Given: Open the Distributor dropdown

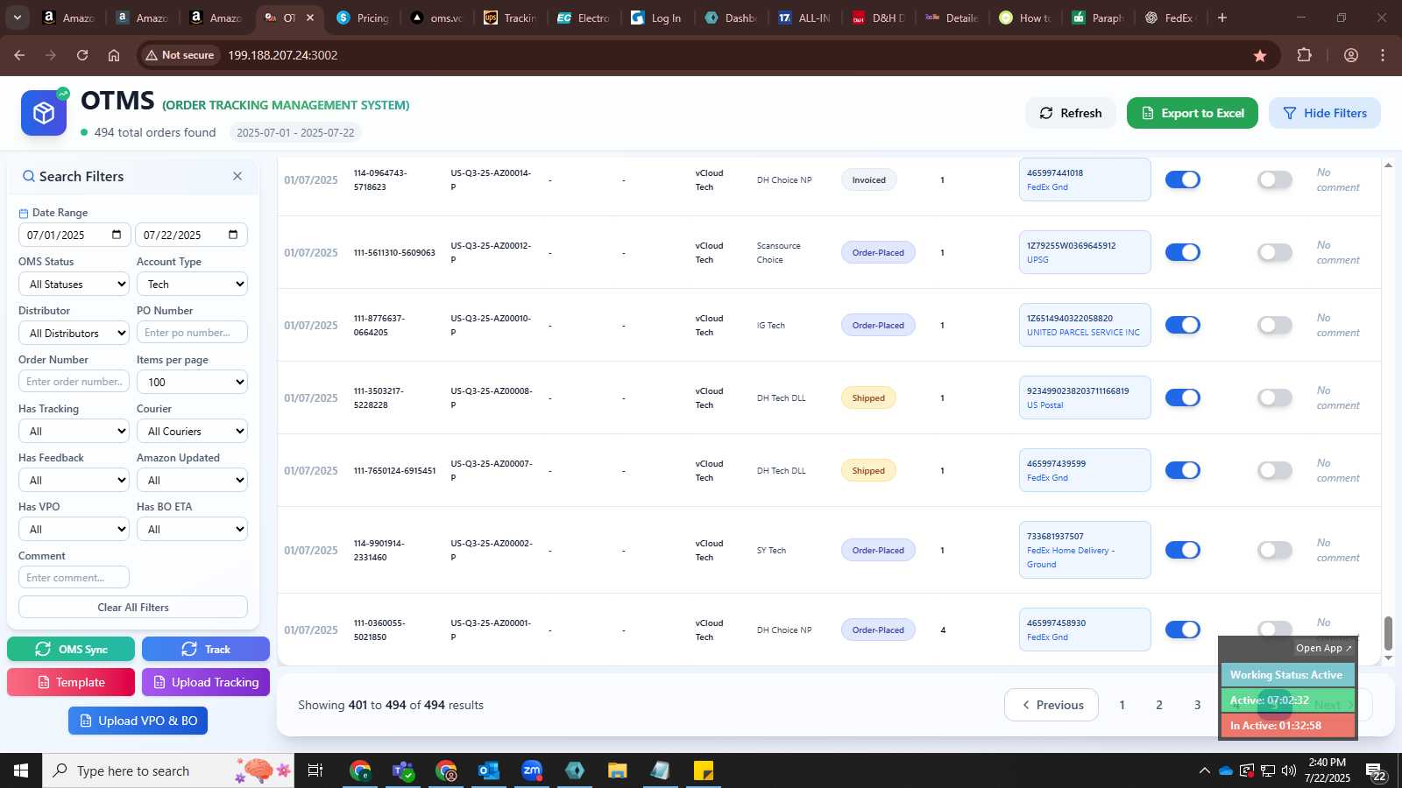Looking at the screenshot, I should pyautogui.click(x=74, y=333).
